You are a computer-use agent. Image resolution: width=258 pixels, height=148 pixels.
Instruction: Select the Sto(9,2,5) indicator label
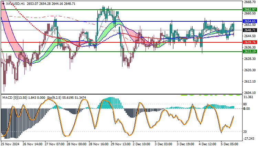pos(54,98)
